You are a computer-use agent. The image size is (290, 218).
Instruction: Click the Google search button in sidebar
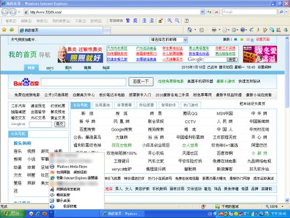[x=60, y=124]
